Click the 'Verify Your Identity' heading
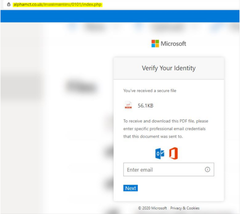The height and width of the screenshot is (214, 241). [x=169, y=68]
